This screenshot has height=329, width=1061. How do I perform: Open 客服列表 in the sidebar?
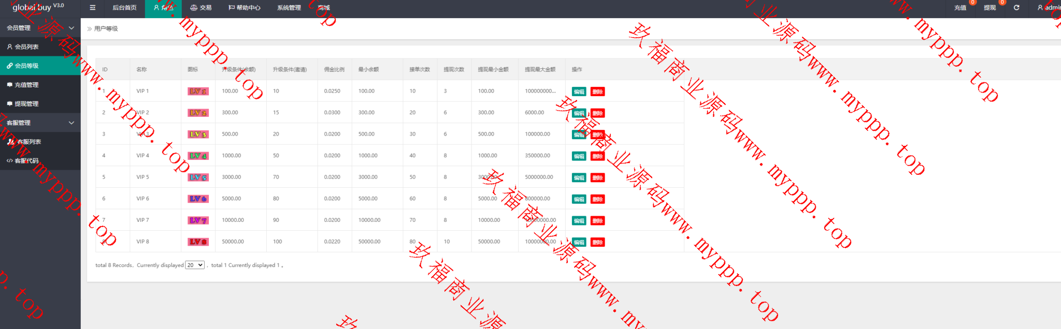click(40, 142)
